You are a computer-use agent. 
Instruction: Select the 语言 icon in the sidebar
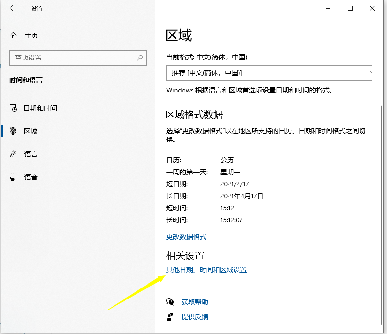pyautogui.click(x=14, y=154)
